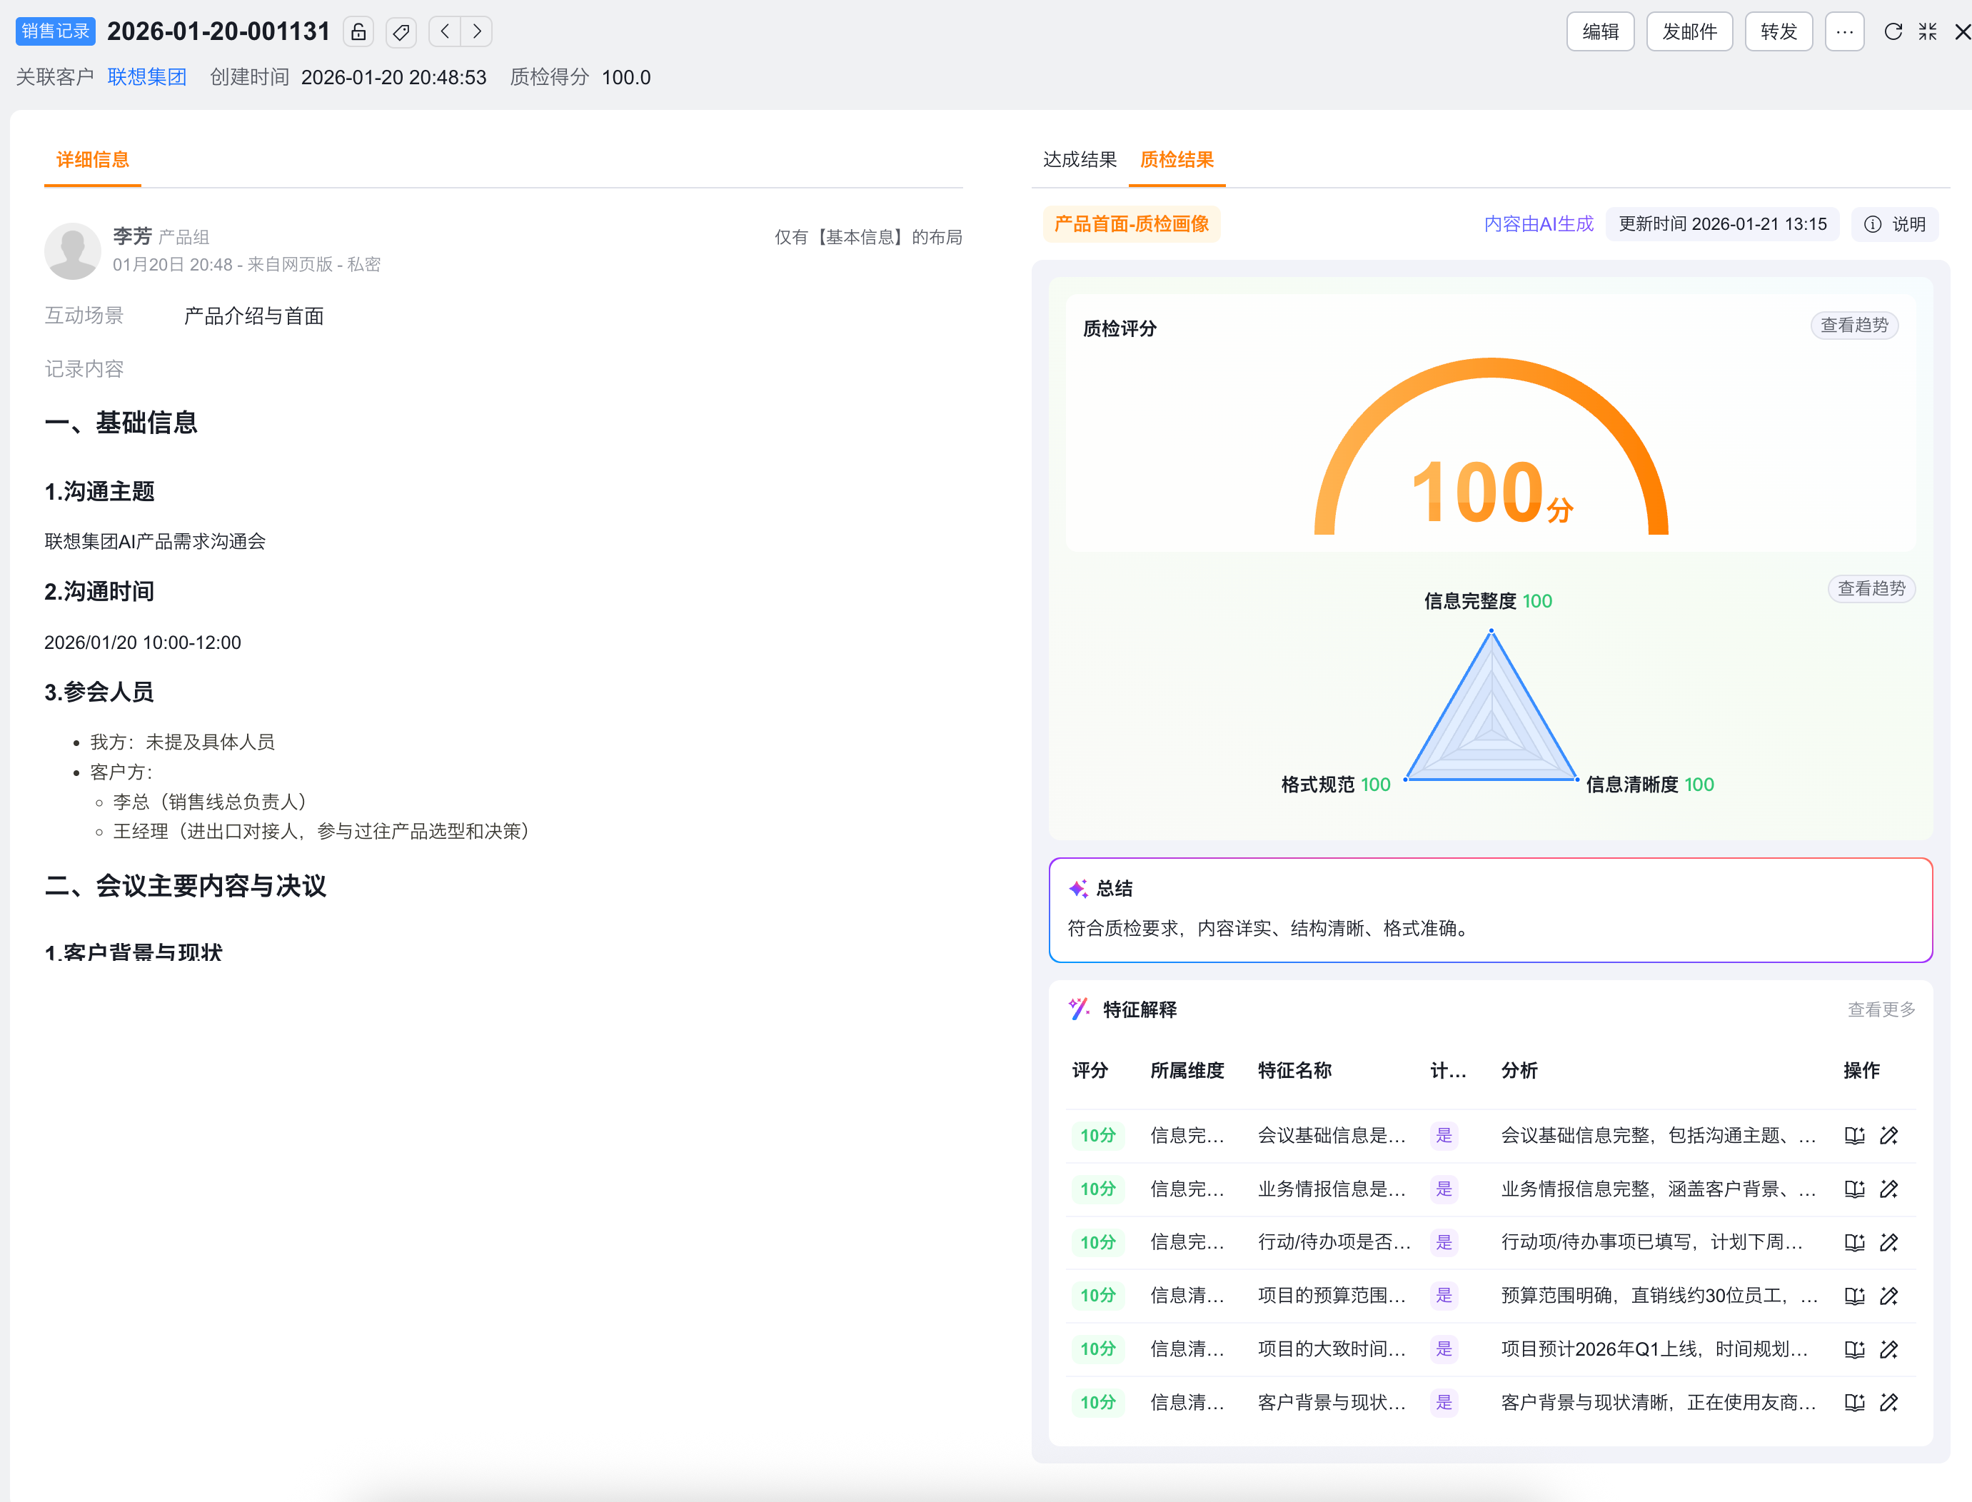Go to next record arrow
The image size is (1972, 1502).
click(478, 31)
